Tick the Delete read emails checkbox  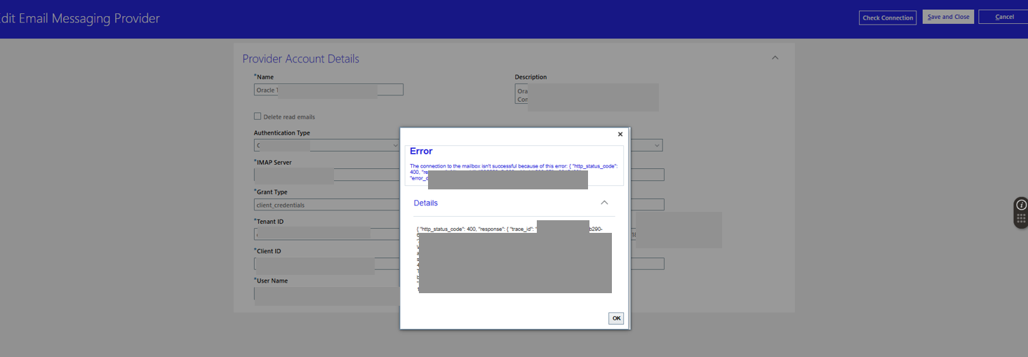(258, 116)
